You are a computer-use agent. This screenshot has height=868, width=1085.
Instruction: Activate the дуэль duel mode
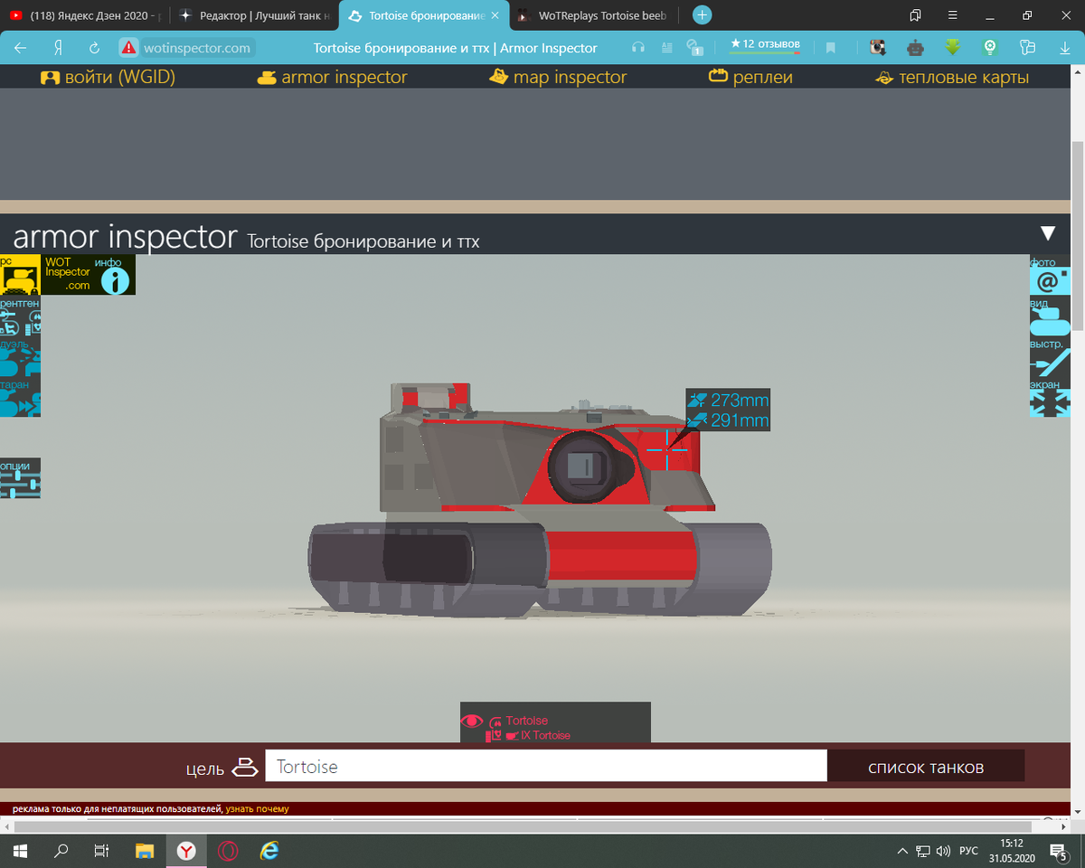tap(20, 356)
